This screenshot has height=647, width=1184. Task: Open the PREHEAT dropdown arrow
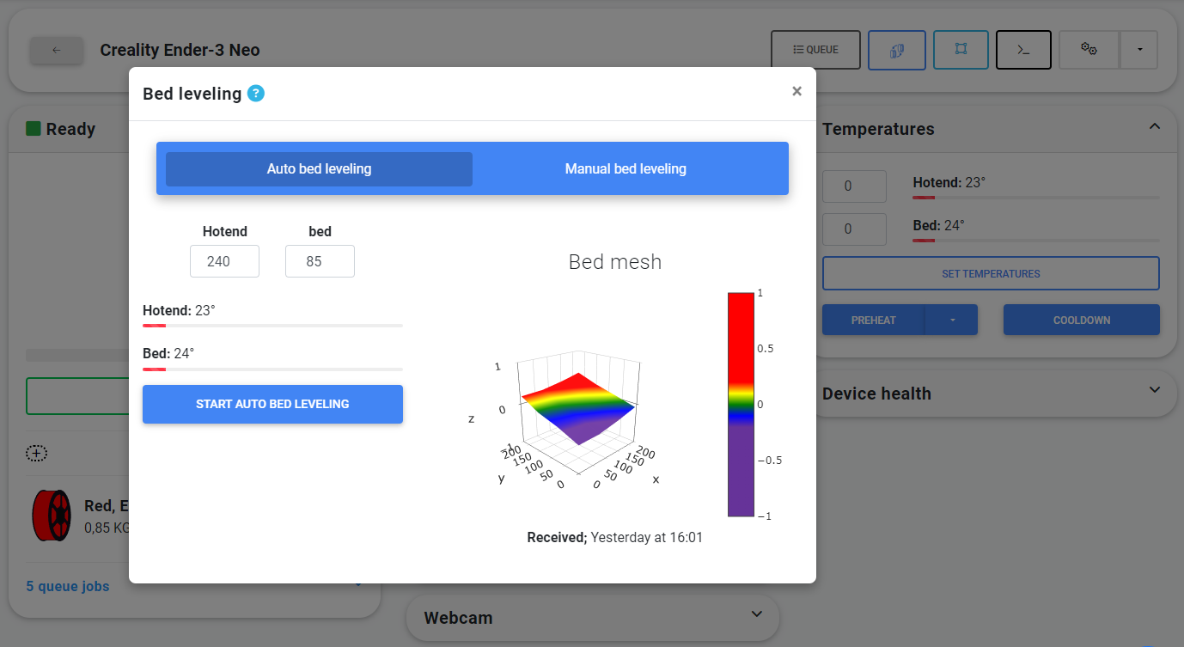(x=952, y=320)
